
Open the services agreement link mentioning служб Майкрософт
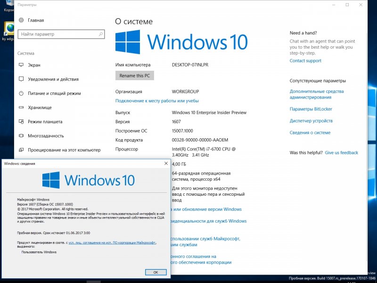205,241
